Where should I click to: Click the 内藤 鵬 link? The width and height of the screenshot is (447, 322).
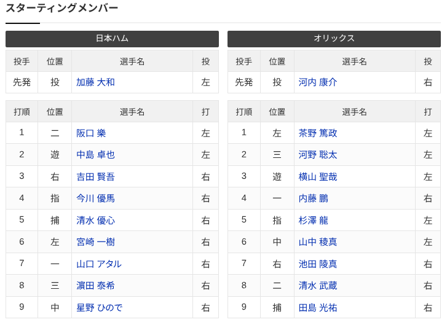[x=314, y=198]
